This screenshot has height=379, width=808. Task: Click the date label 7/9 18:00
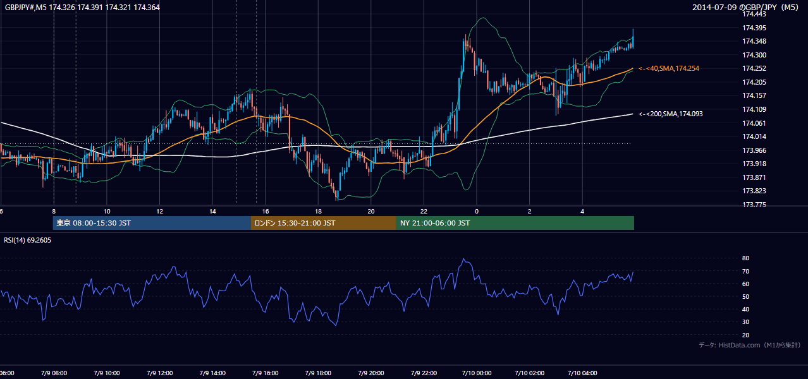(318, 373)
